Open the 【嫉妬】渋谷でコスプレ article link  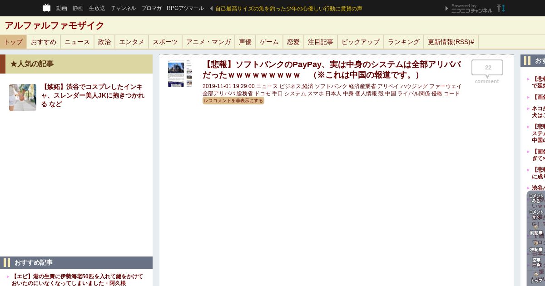coord(93,95)
